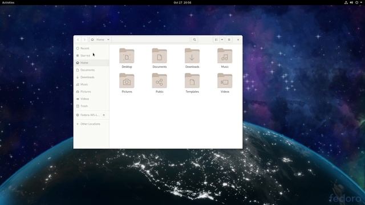Select Recent in the sidebar

pos(91,48)
